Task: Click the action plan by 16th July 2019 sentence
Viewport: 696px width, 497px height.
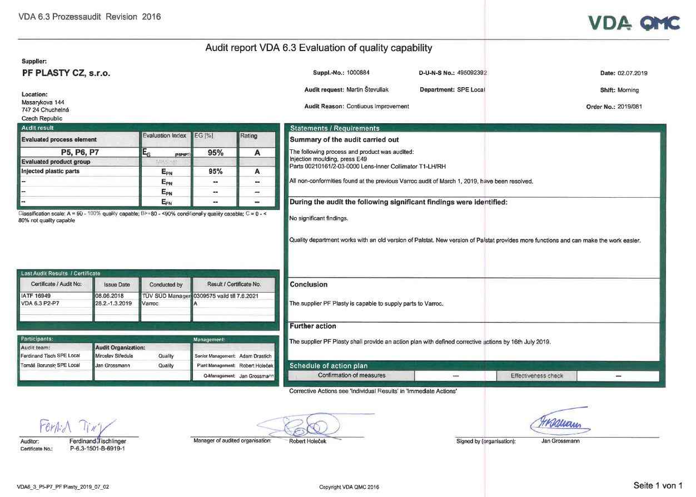Action: tap(420, 342)
